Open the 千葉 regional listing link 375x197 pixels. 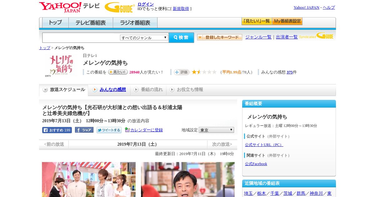pos(275,194)
